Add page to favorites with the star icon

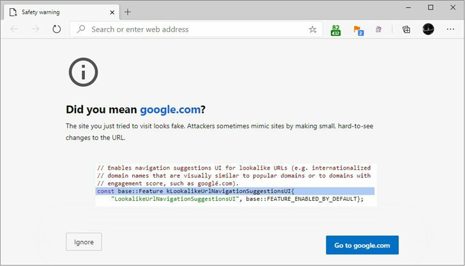click(x=312, y=29)
